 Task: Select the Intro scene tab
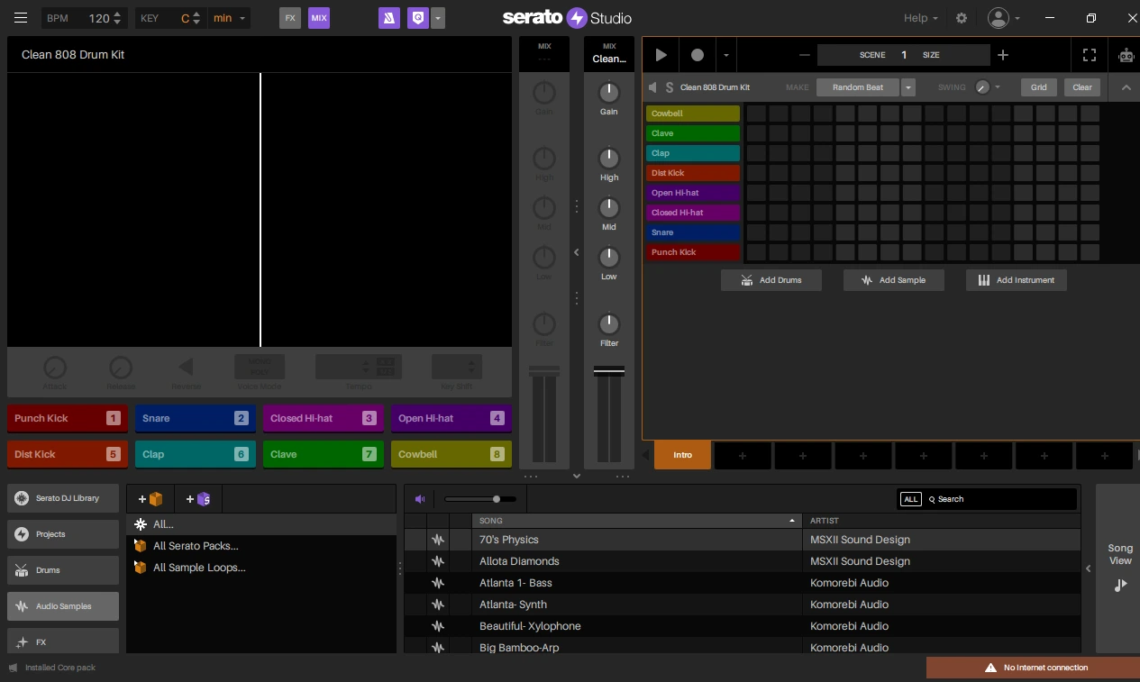click(683, 455)
